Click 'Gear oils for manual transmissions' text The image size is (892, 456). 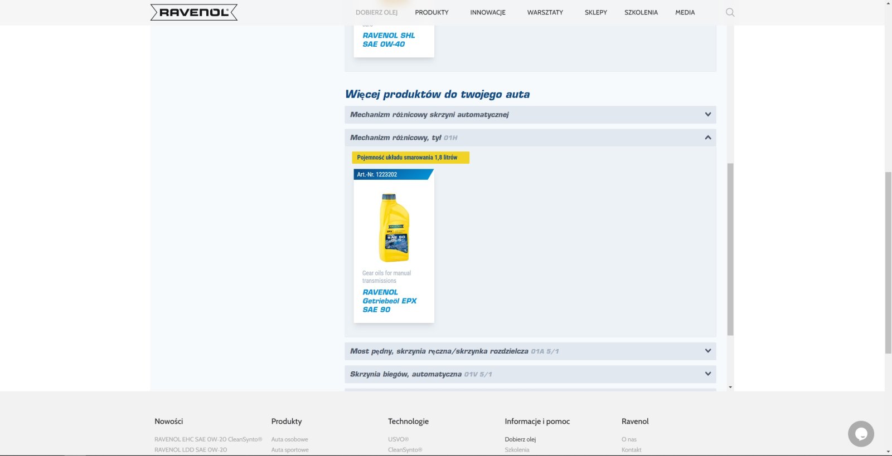click(386, 277)
